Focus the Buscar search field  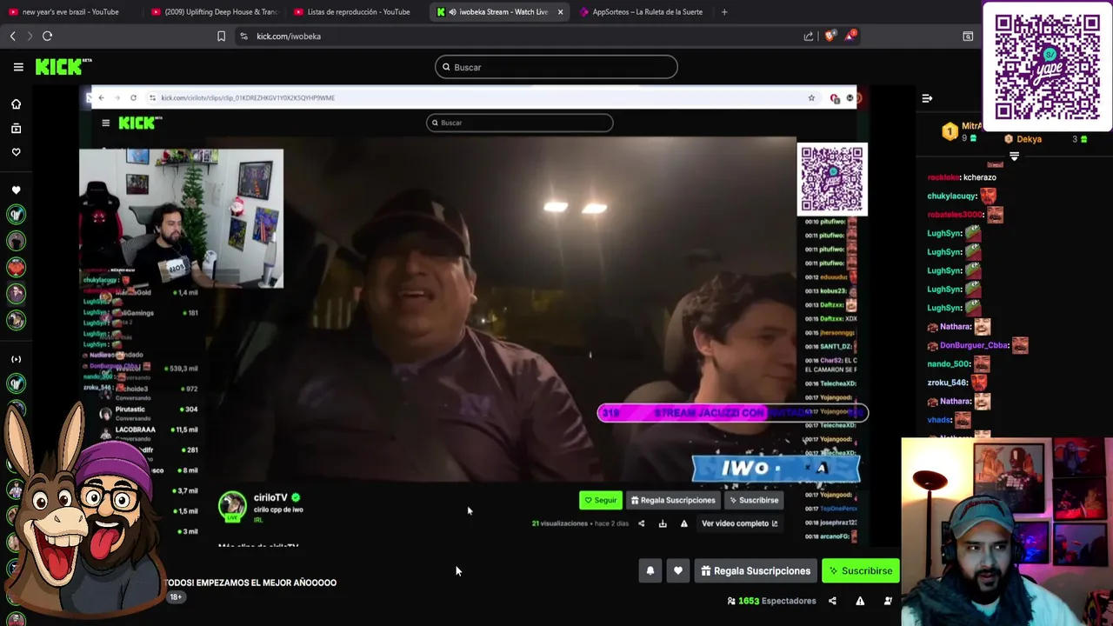556,67
